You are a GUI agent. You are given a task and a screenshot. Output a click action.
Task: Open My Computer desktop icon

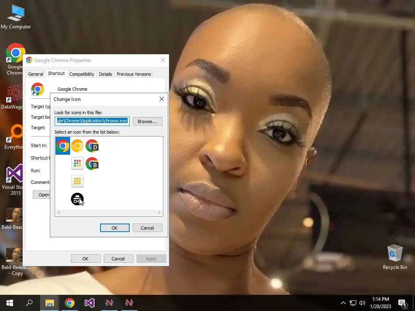(x=16, y=17)
